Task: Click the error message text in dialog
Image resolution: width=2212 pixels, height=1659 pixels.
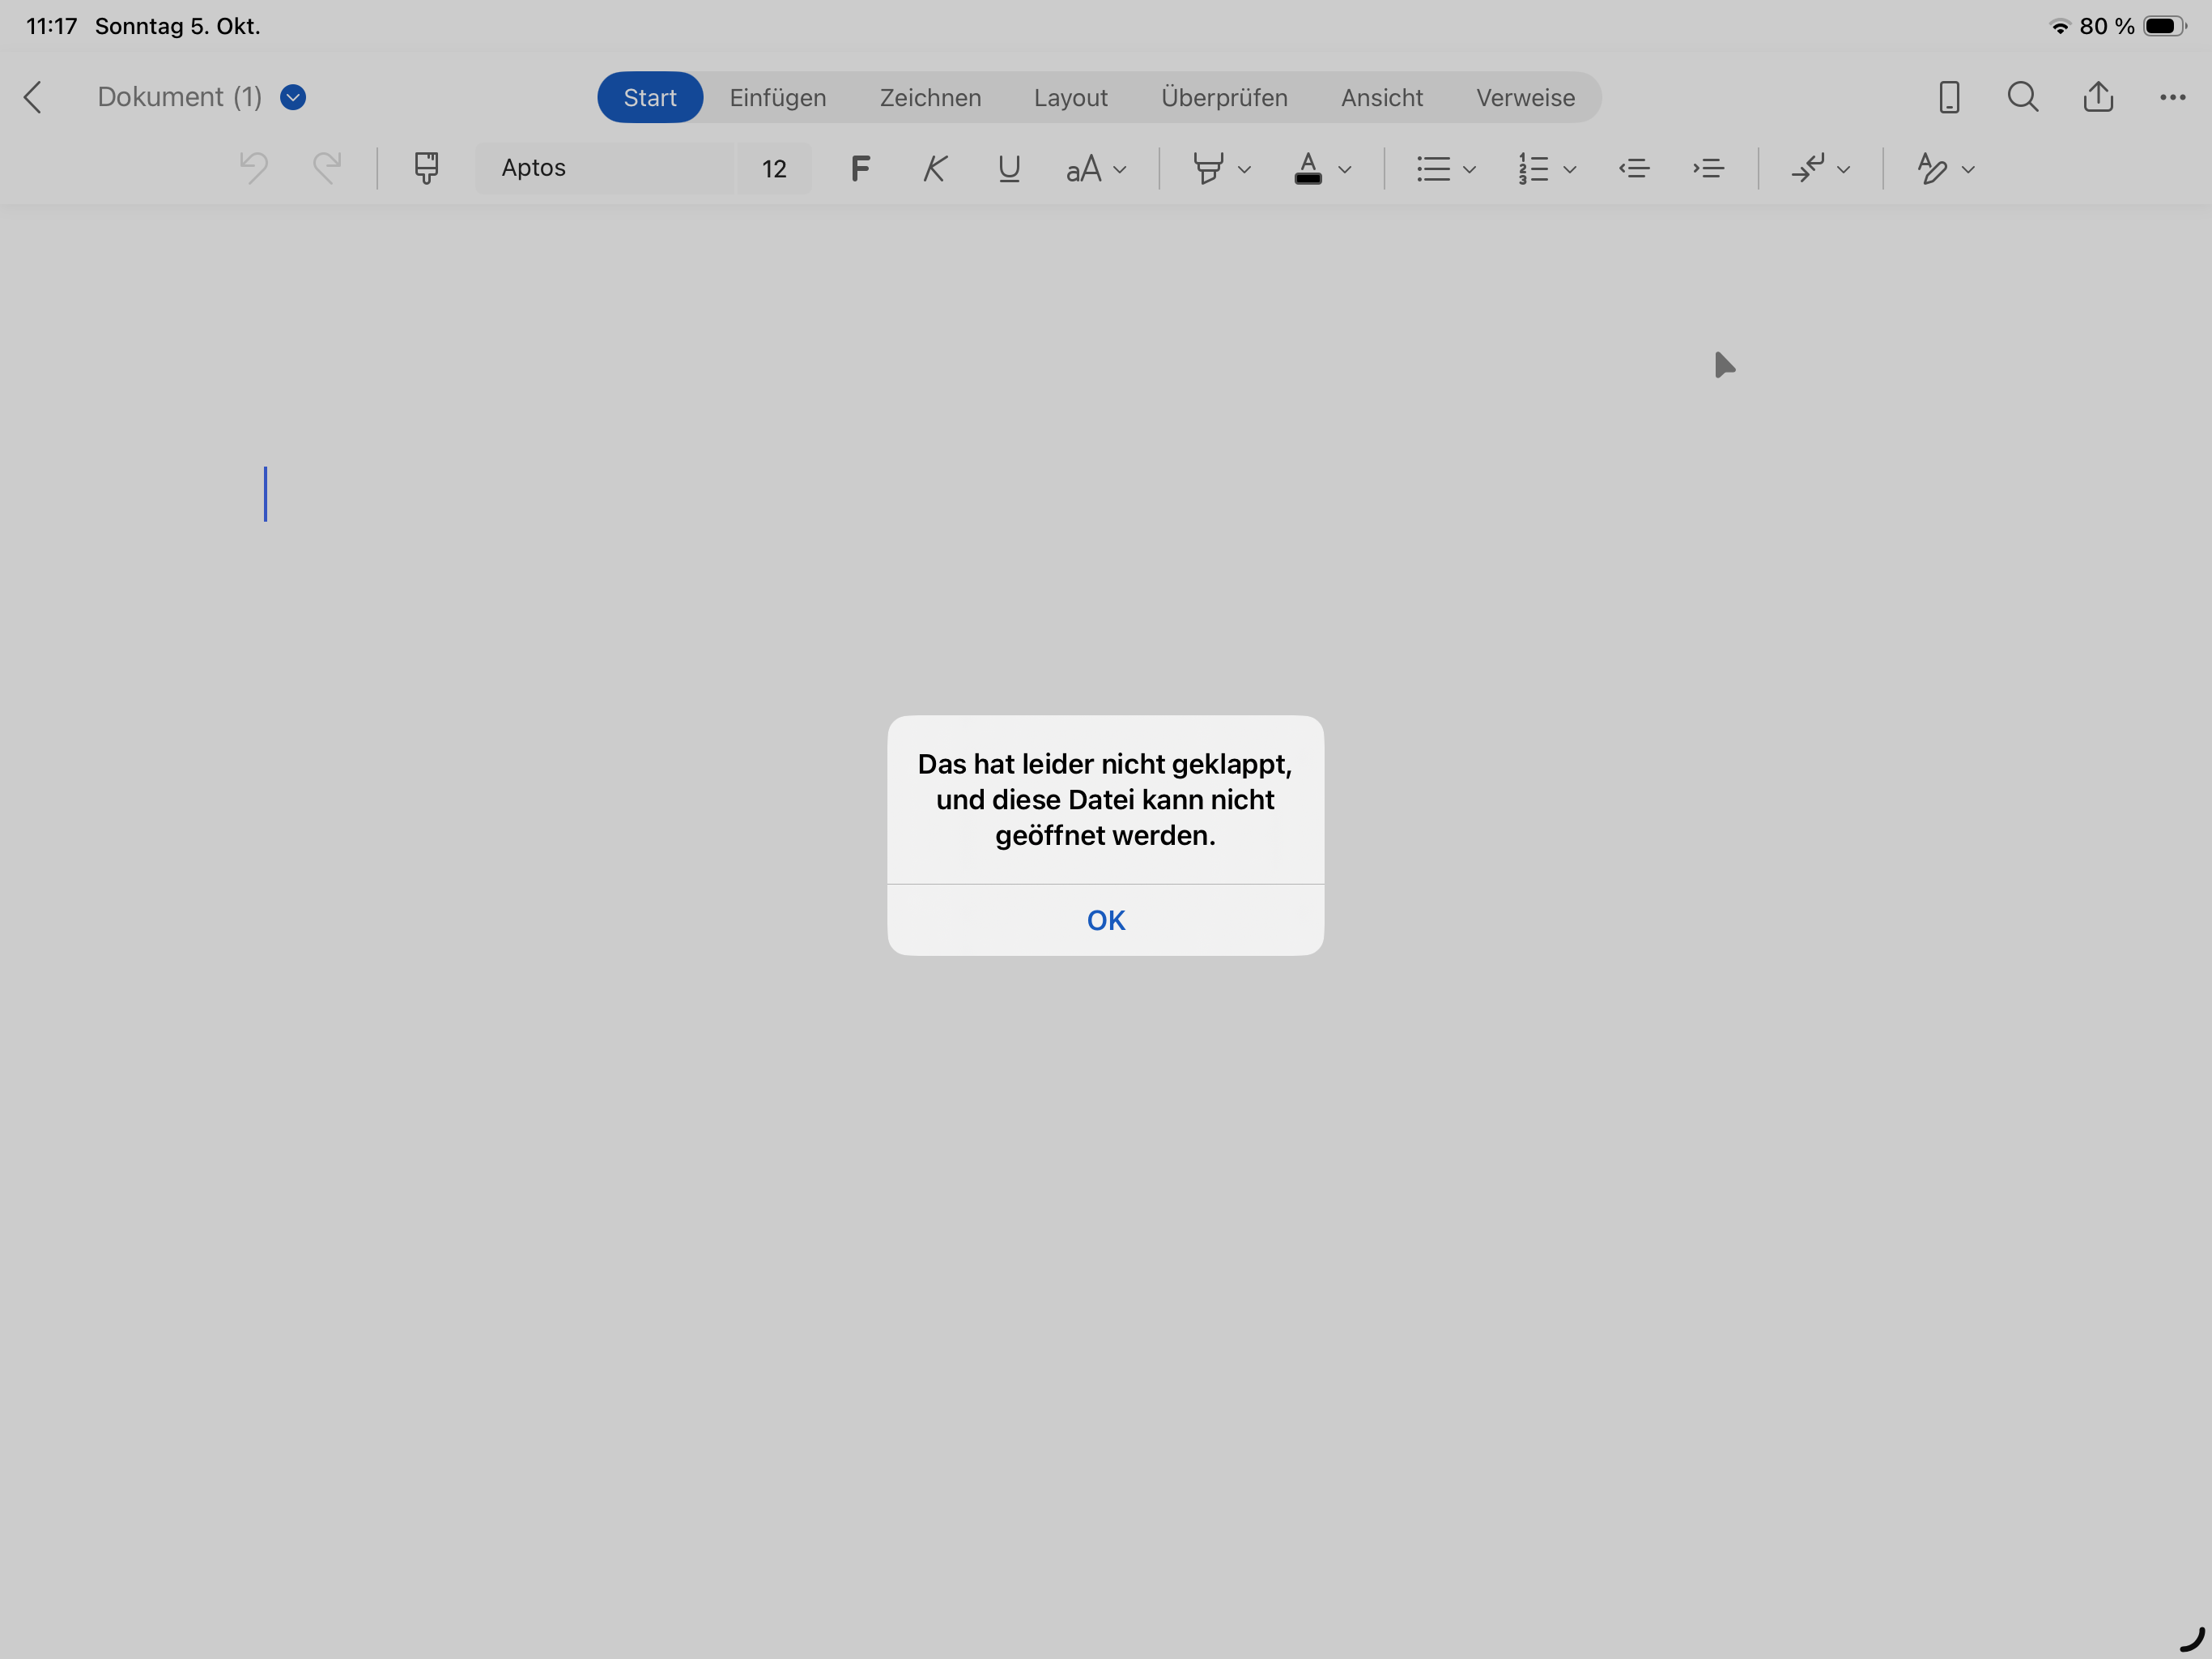Action: pyautogui.click(x=1105, y=800)
